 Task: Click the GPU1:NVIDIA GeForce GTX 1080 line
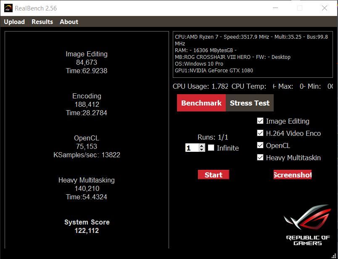coord(214,71)
